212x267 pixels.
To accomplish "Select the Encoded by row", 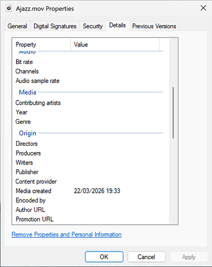I will (89, 200).
